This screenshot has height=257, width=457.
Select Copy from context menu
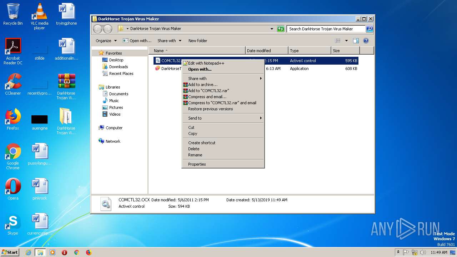(x=223, y=133)
